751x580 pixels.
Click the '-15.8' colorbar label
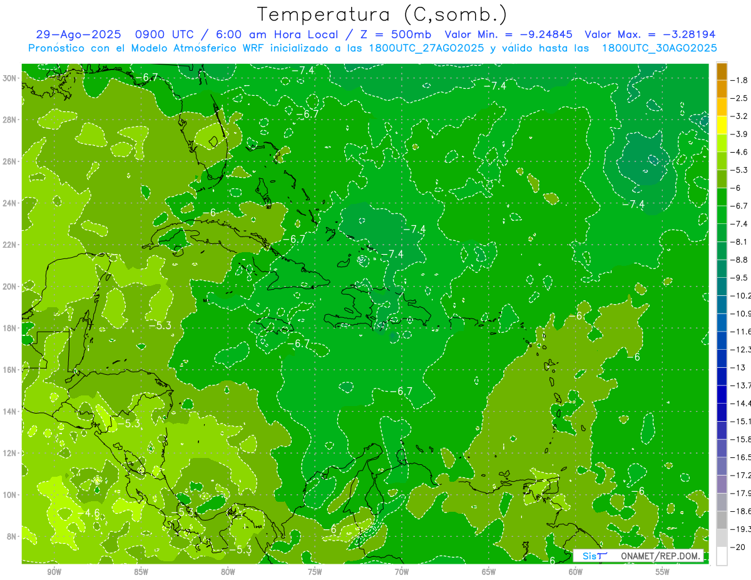(741, 439)
